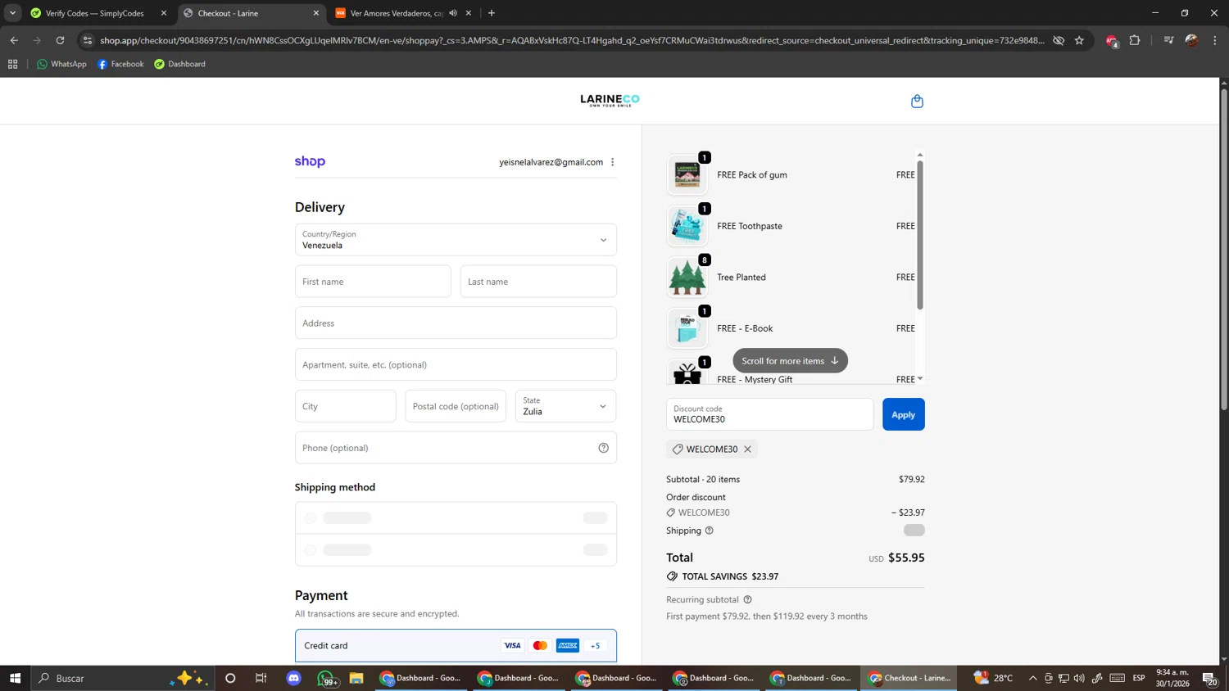Close the Checkout - Larine tab
Viewport: 1229px width, 691px height.
(316, 13)
